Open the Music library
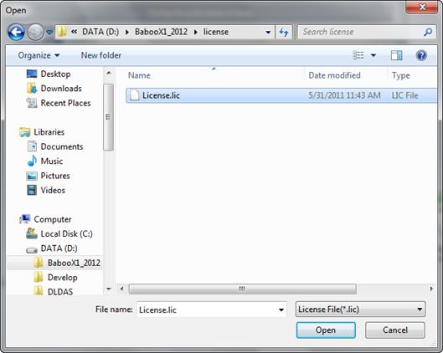Viewport: 443px width, 353px height. [52, 161]
